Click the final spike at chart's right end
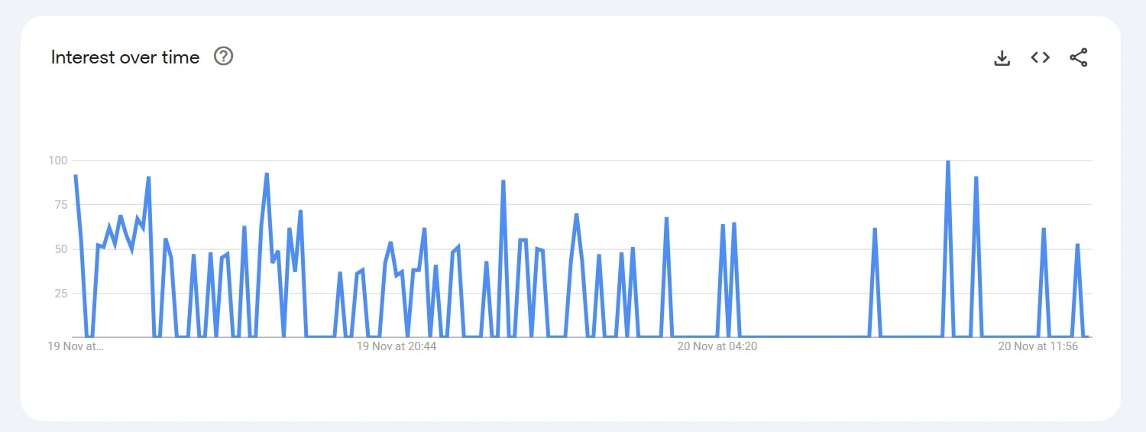This screenshot has width=1146, height=432. 1077,245
